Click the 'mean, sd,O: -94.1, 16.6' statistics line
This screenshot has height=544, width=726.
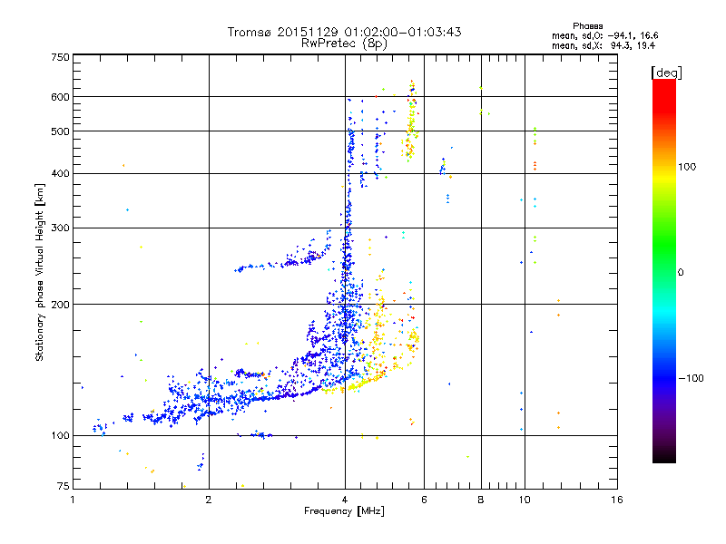(x=604, y=35)
